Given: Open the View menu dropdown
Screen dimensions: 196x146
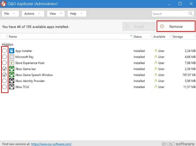Looking at the screenshot, I should pos(56,13).
